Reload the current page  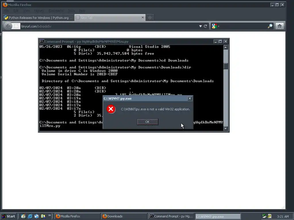pyautogui.click(x=206, y=26)
